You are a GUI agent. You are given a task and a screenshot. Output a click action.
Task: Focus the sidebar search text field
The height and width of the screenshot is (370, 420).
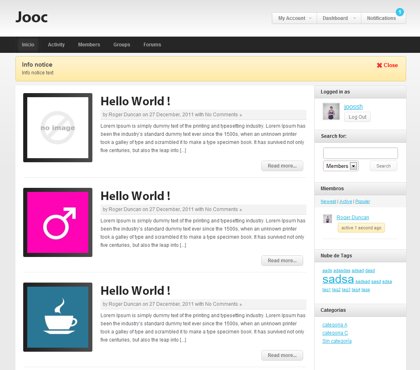[x=360, y=153]
